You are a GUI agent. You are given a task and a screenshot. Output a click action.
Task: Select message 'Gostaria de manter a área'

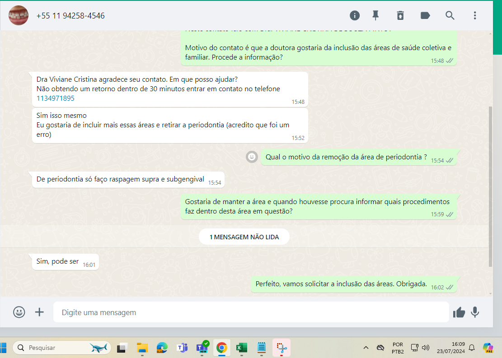(x=319, y=207)
